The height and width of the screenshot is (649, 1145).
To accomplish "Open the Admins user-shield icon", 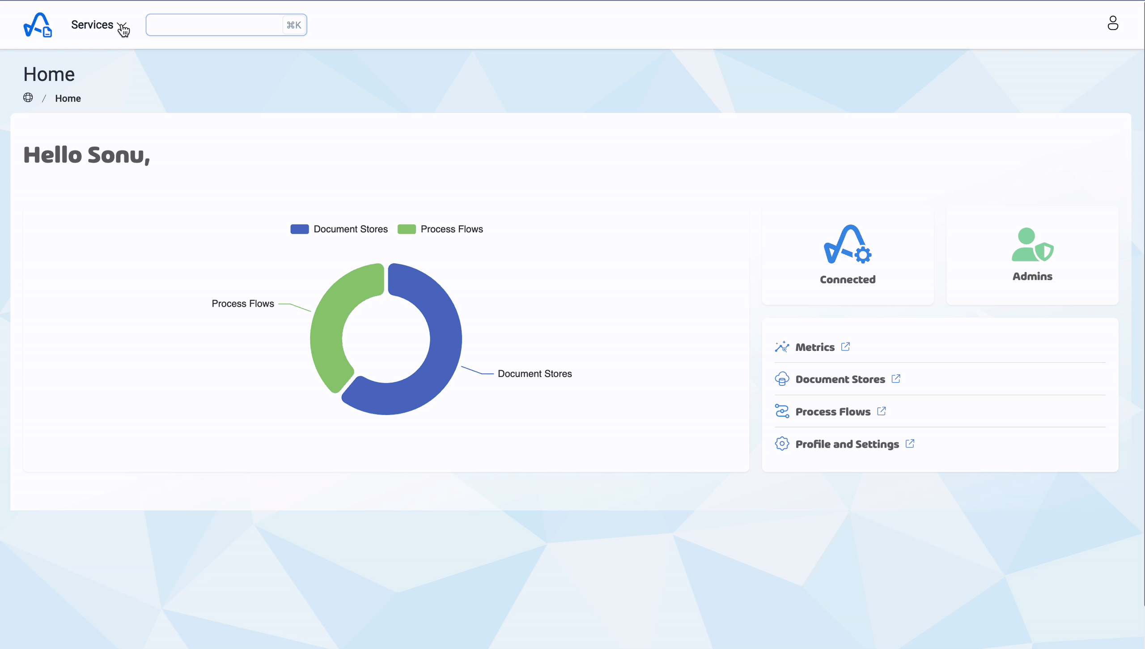I will pyautogui.click(x=1032, y=244).
